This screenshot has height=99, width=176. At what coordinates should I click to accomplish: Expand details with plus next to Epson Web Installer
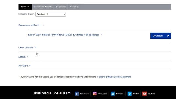click(x=101, y=35)
